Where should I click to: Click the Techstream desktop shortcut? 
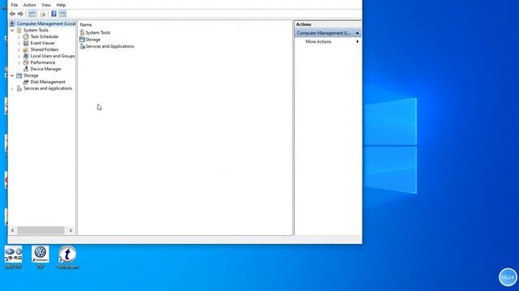(x=67, y=257)
